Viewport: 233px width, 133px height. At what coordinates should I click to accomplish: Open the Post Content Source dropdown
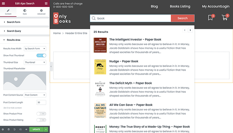(x=35, y=95)
